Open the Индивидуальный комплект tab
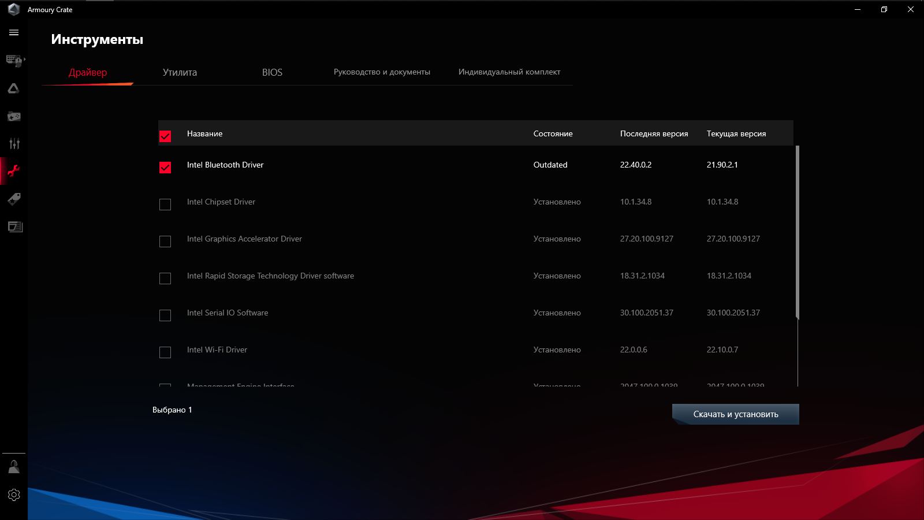 pos(509,72)
